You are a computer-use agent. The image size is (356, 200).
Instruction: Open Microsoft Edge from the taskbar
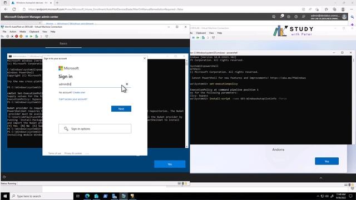(x=87, y=196)
